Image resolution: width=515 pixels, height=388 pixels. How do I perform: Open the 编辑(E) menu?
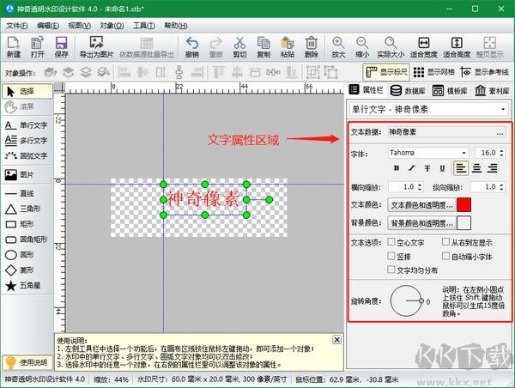pyautogui.click(x=48, y=26)
